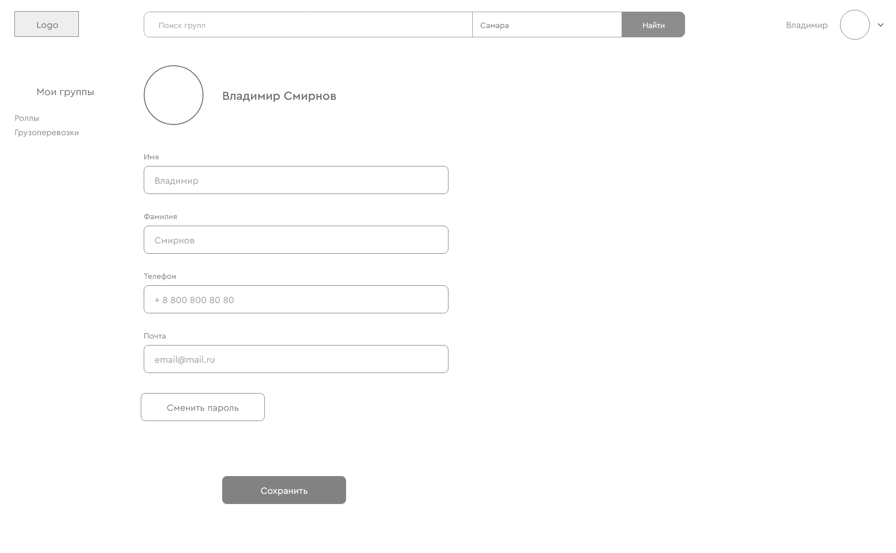Focus the Имя input field
The image size is (896, 553).
coord(296,180)
